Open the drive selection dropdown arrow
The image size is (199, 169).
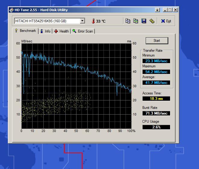pyautogui.click(x=82, y=21)
